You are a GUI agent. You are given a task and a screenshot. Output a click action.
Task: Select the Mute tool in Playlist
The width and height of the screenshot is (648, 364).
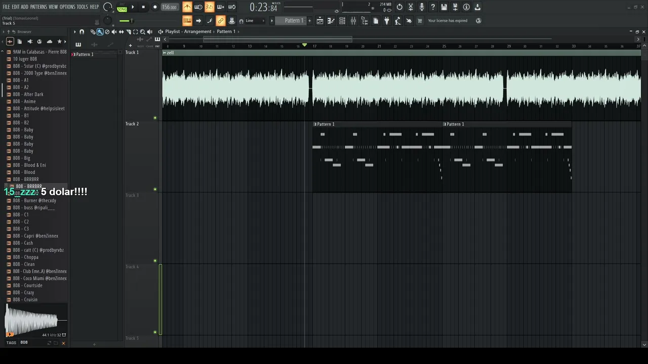coord(114,32)
